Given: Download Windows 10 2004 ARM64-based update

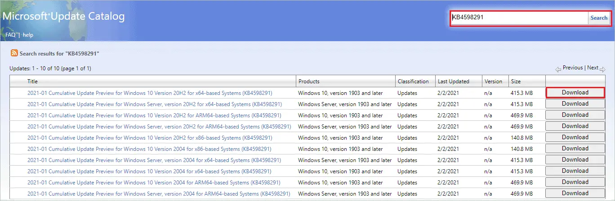Looking at the screenshot, I should (x=575, y=182).
